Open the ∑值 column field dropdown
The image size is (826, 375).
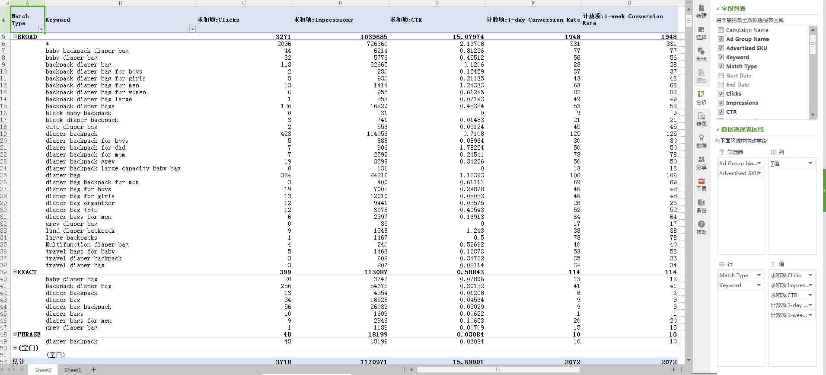coord(810,163)
